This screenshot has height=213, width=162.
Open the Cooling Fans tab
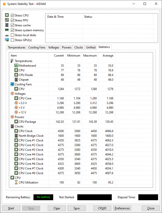click(x=37, y=48)
